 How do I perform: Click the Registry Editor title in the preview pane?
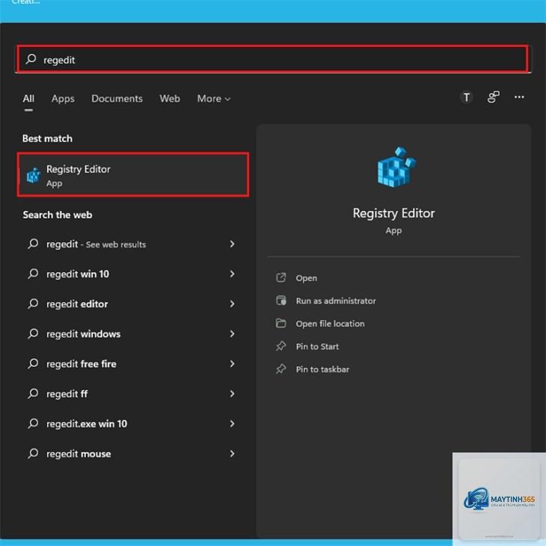point(394,213)
